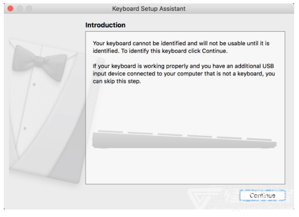Click the window title bar empty area
This screenshot has height=217, width=299.
(x=238, y=9)
